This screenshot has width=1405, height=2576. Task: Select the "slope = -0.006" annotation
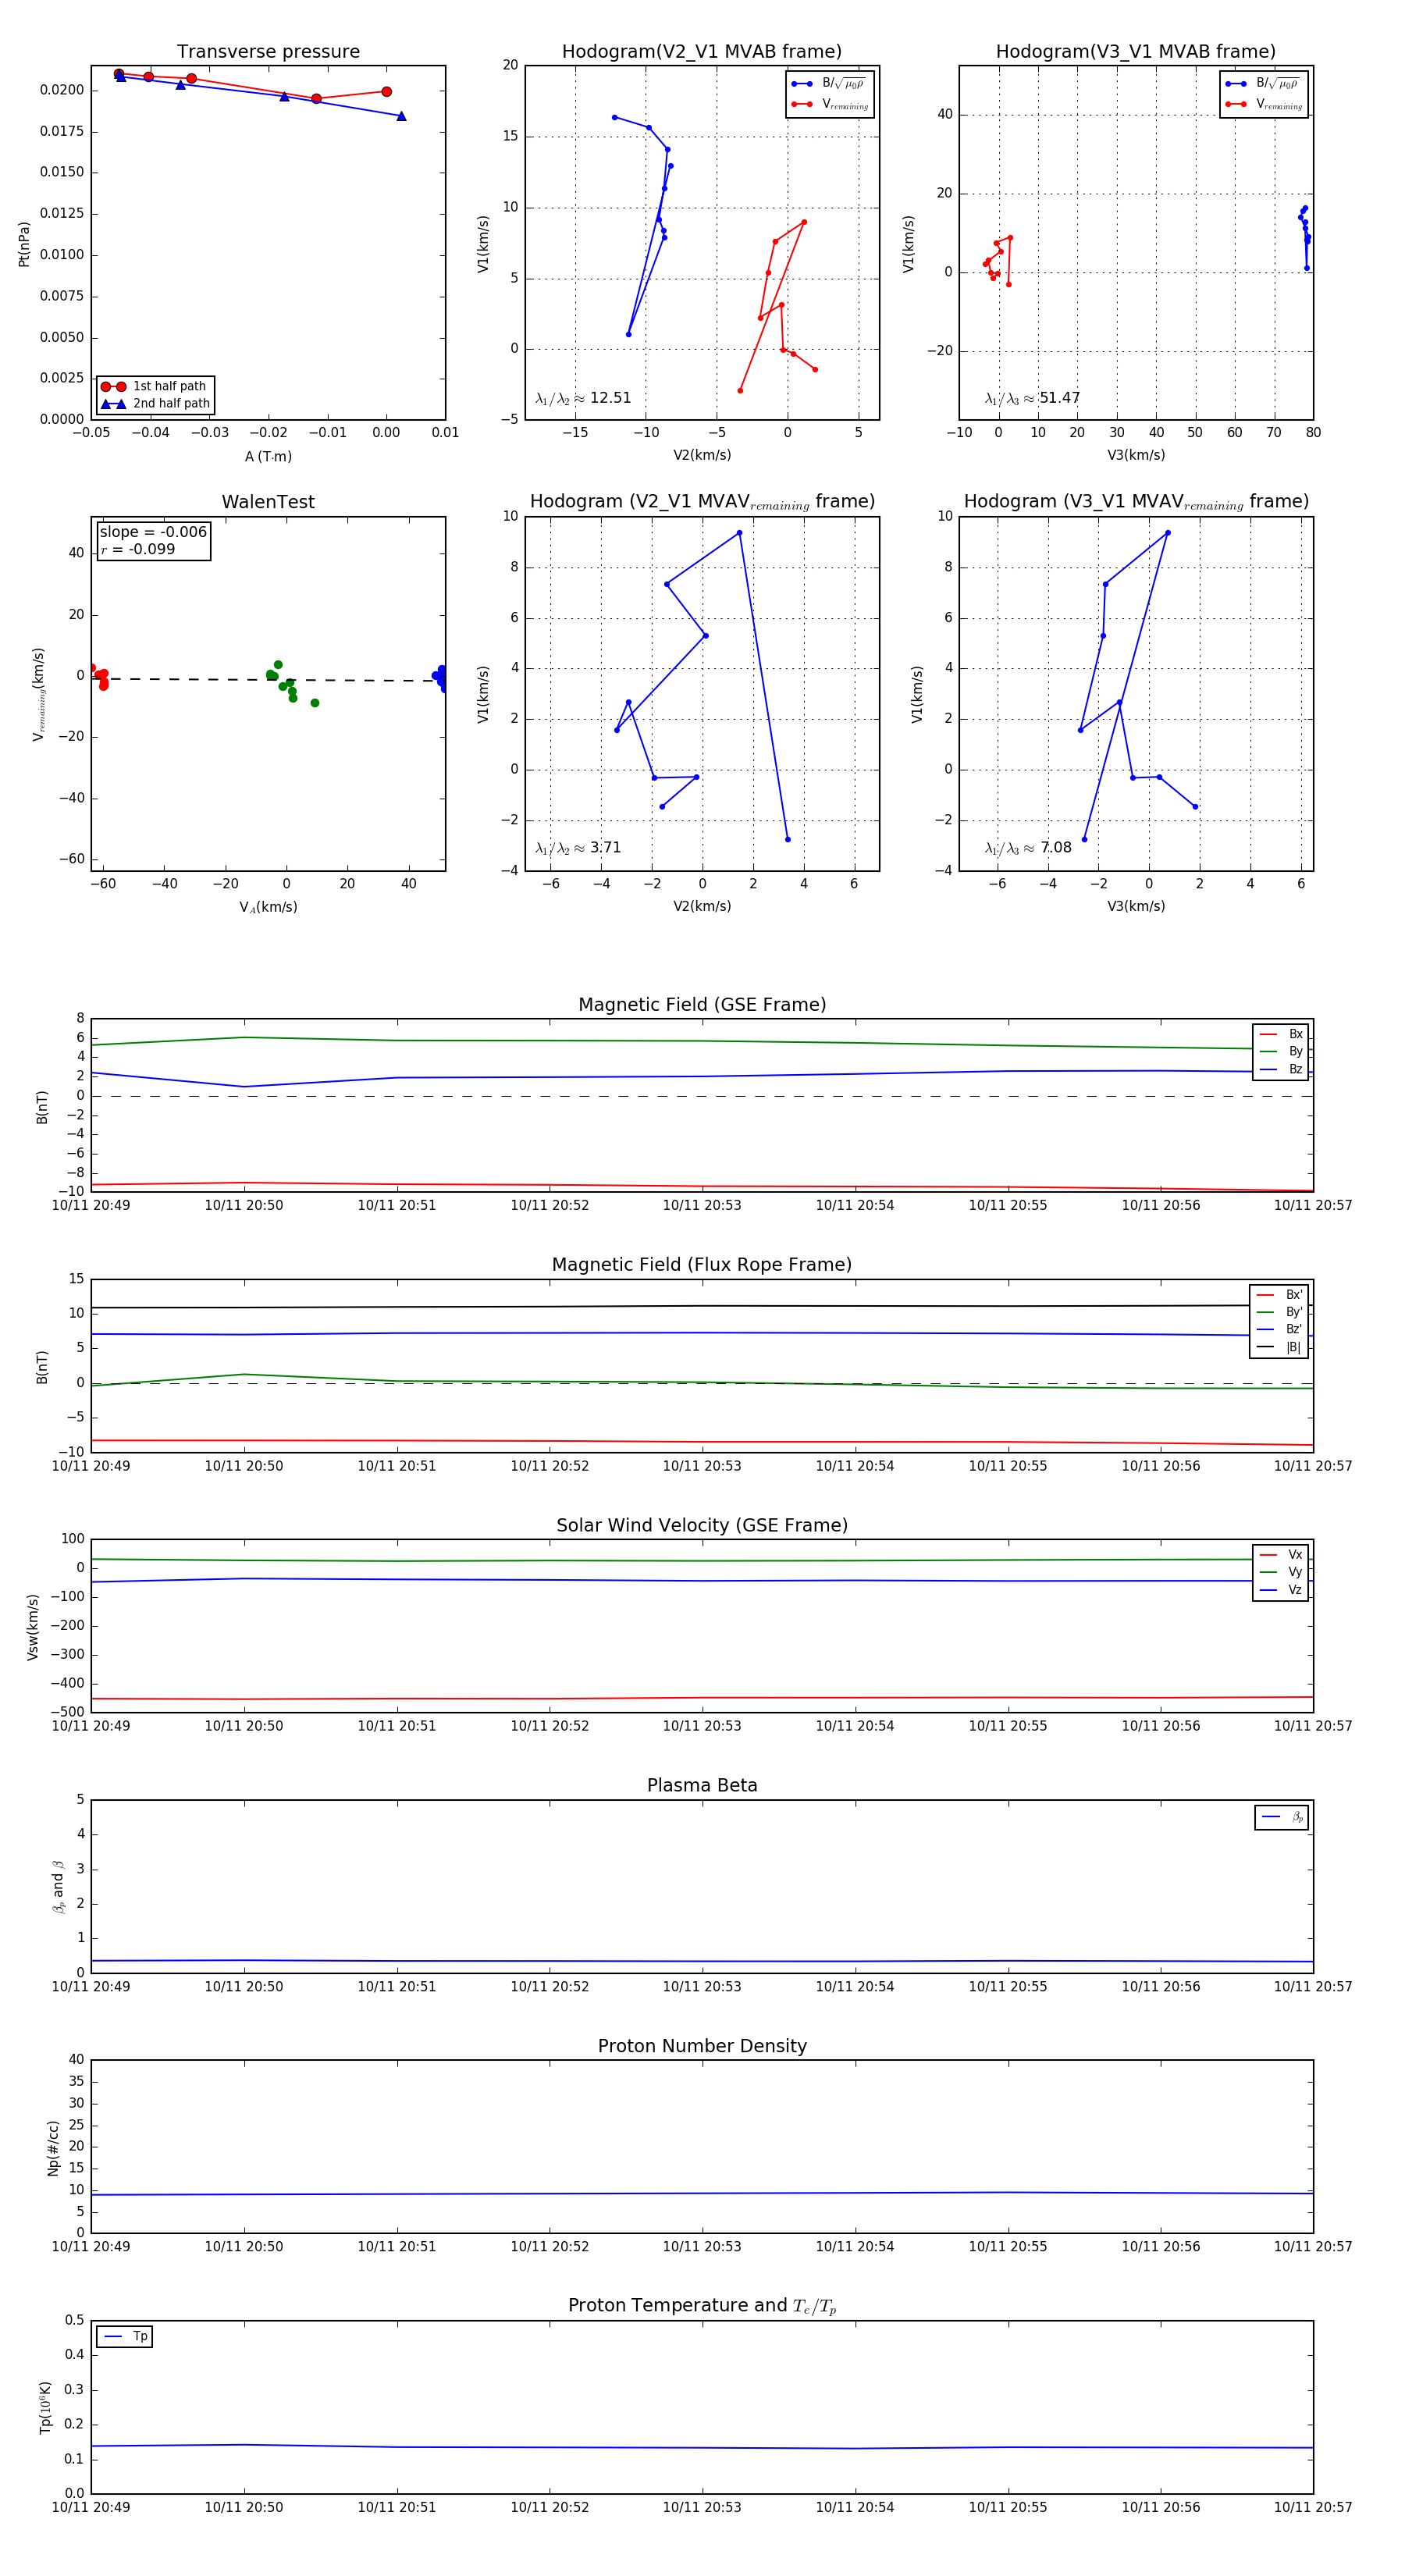click(153, 532)
